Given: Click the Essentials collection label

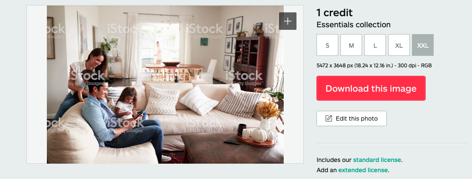Looking at the screenshot, I should [x=354, y=25].
